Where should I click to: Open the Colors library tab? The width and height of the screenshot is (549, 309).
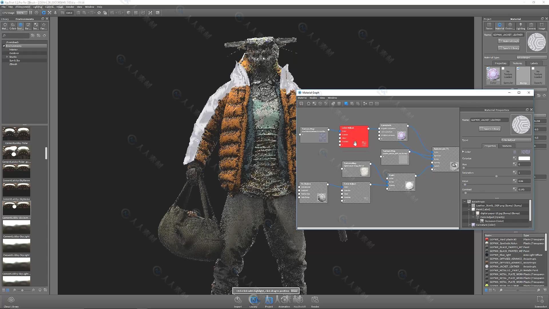point(13,26)
